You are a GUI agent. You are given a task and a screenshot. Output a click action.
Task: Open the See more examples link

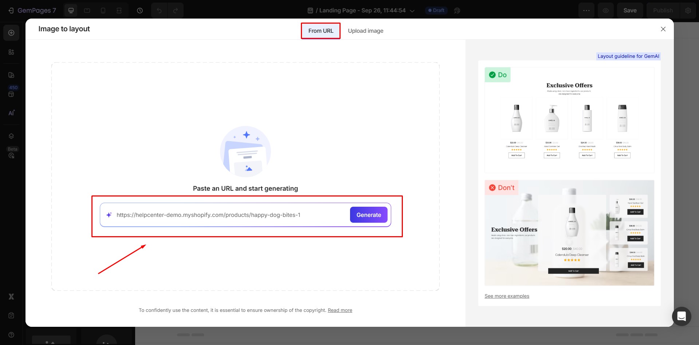(507, 296)
